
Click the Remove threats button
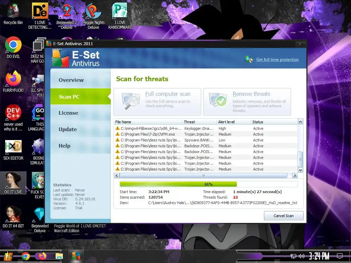[x=247, y=102]
